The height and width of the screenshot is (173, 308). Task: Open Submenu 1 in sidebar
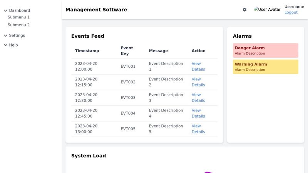pyautogui.click(x=18, y=17)
